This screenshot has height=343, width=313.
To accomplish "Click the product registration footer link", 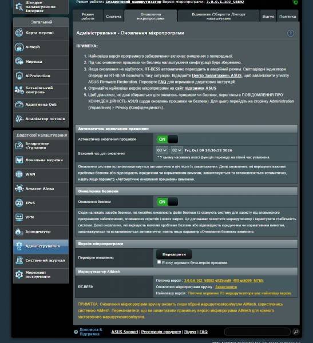I will click(161, 332).
